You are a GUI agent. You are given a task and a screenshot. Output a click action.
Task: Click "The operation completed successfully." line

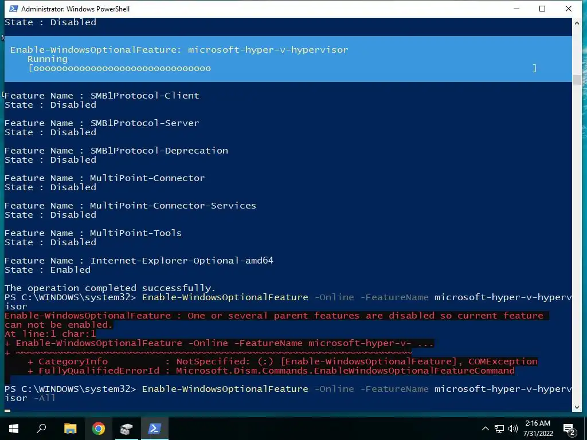pos(110,288)
